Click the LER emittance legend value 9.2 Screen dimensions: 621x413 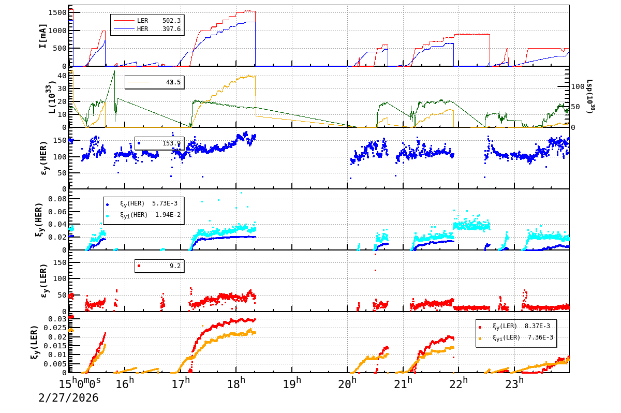tap(175, 265)
